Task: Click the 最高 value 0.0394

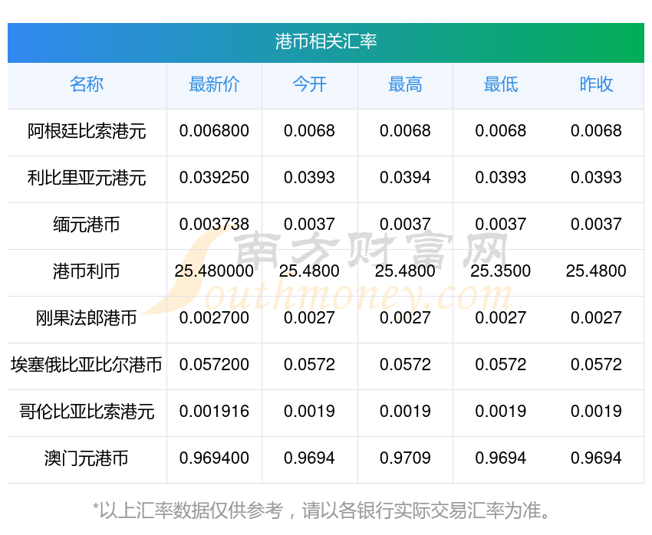Action: point(405,178)
